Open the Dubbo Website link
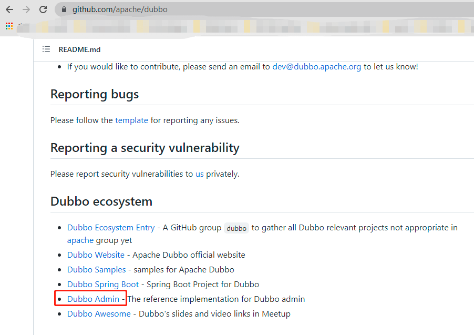The height and width of the screenshot is (335, 474). (96, 255)
